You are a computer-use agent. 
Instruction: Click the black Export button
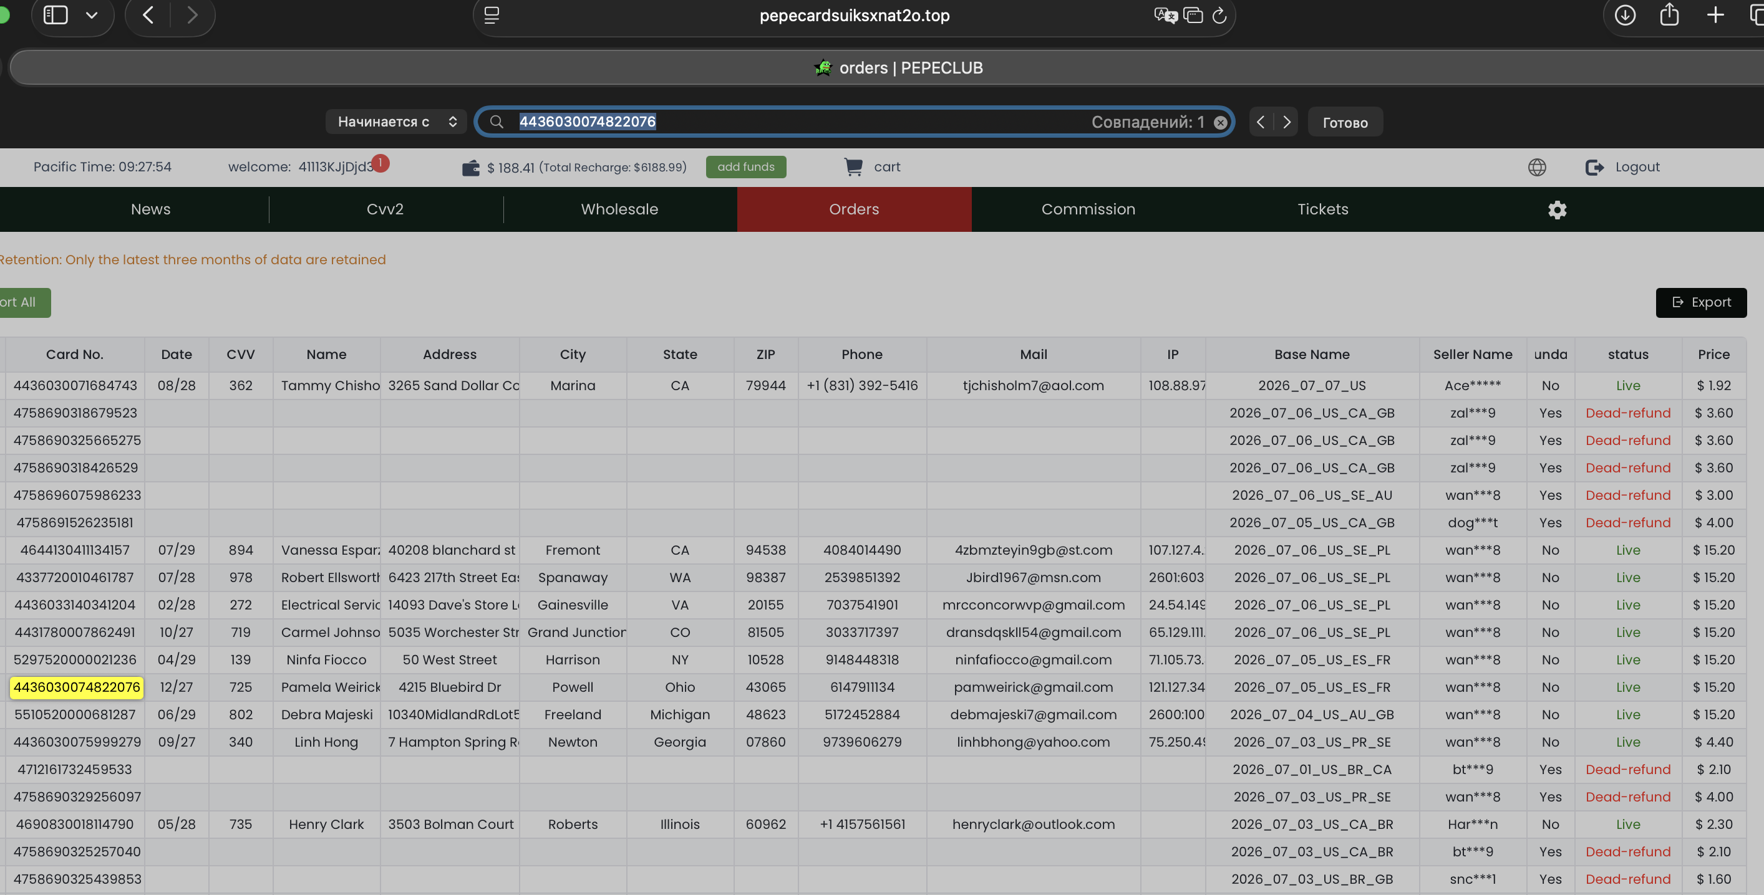coord(1701,302)
